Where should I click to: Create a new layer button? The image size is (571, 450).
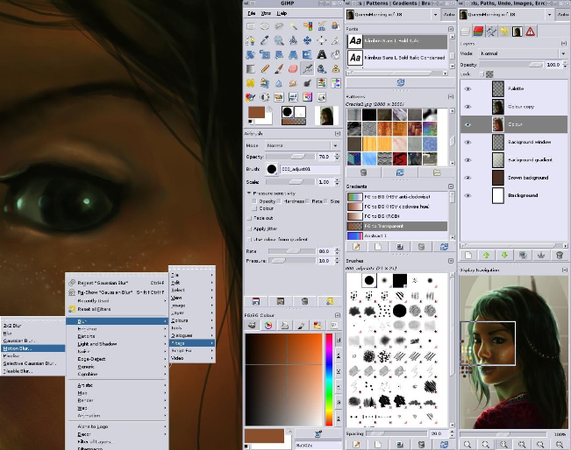[468, 255]
